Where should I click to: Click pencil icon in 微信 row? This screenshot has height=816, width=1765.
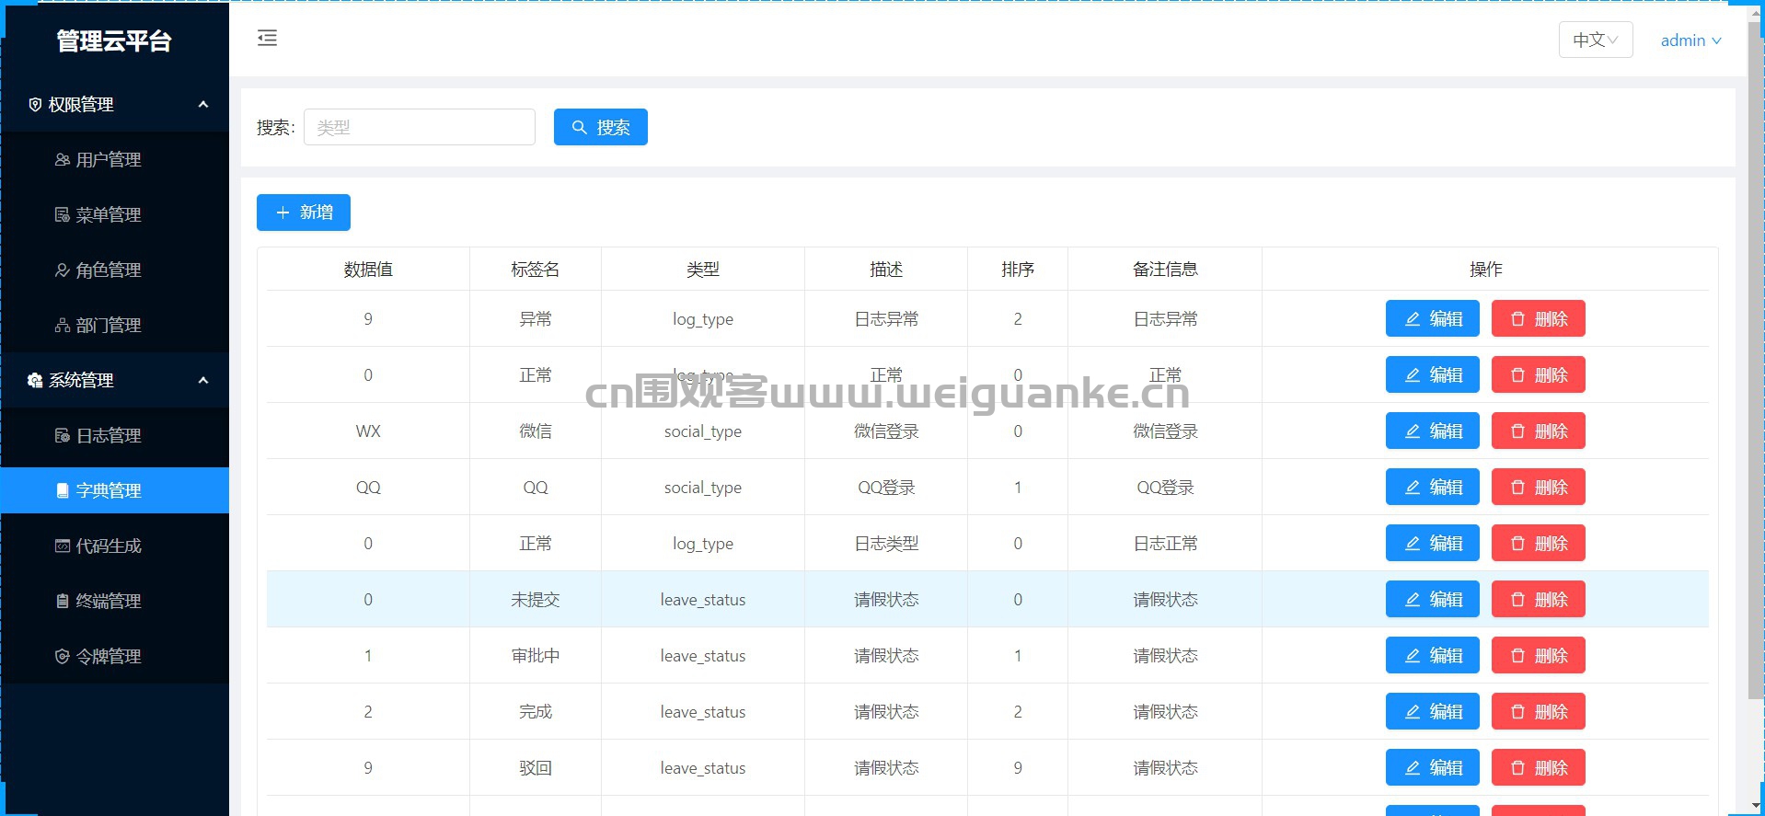coord(1413,431)
